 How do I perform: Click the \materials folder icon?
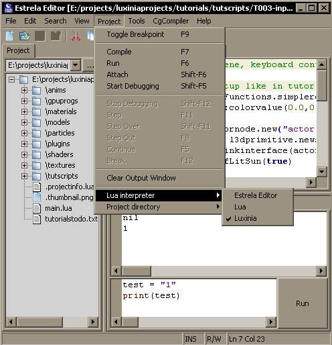[x=36, y=111]
